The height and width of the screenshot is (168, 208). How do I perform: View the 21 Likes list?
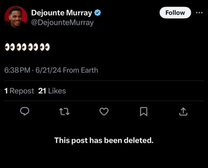point(52,91)
